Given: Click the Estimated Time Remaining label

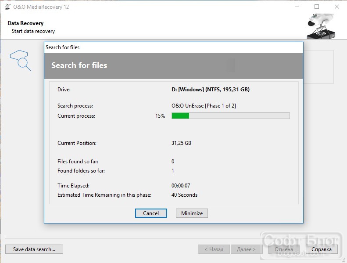Looking at the screenshot, I should point(104,195).
